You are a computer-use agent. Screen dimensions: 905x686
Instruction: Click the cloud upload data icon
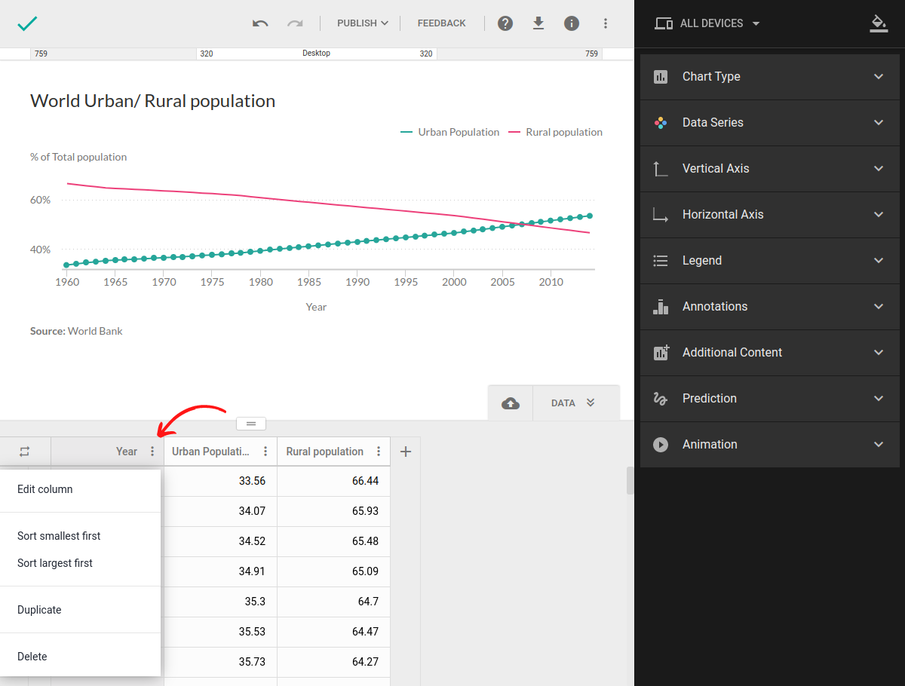(511, 403)
